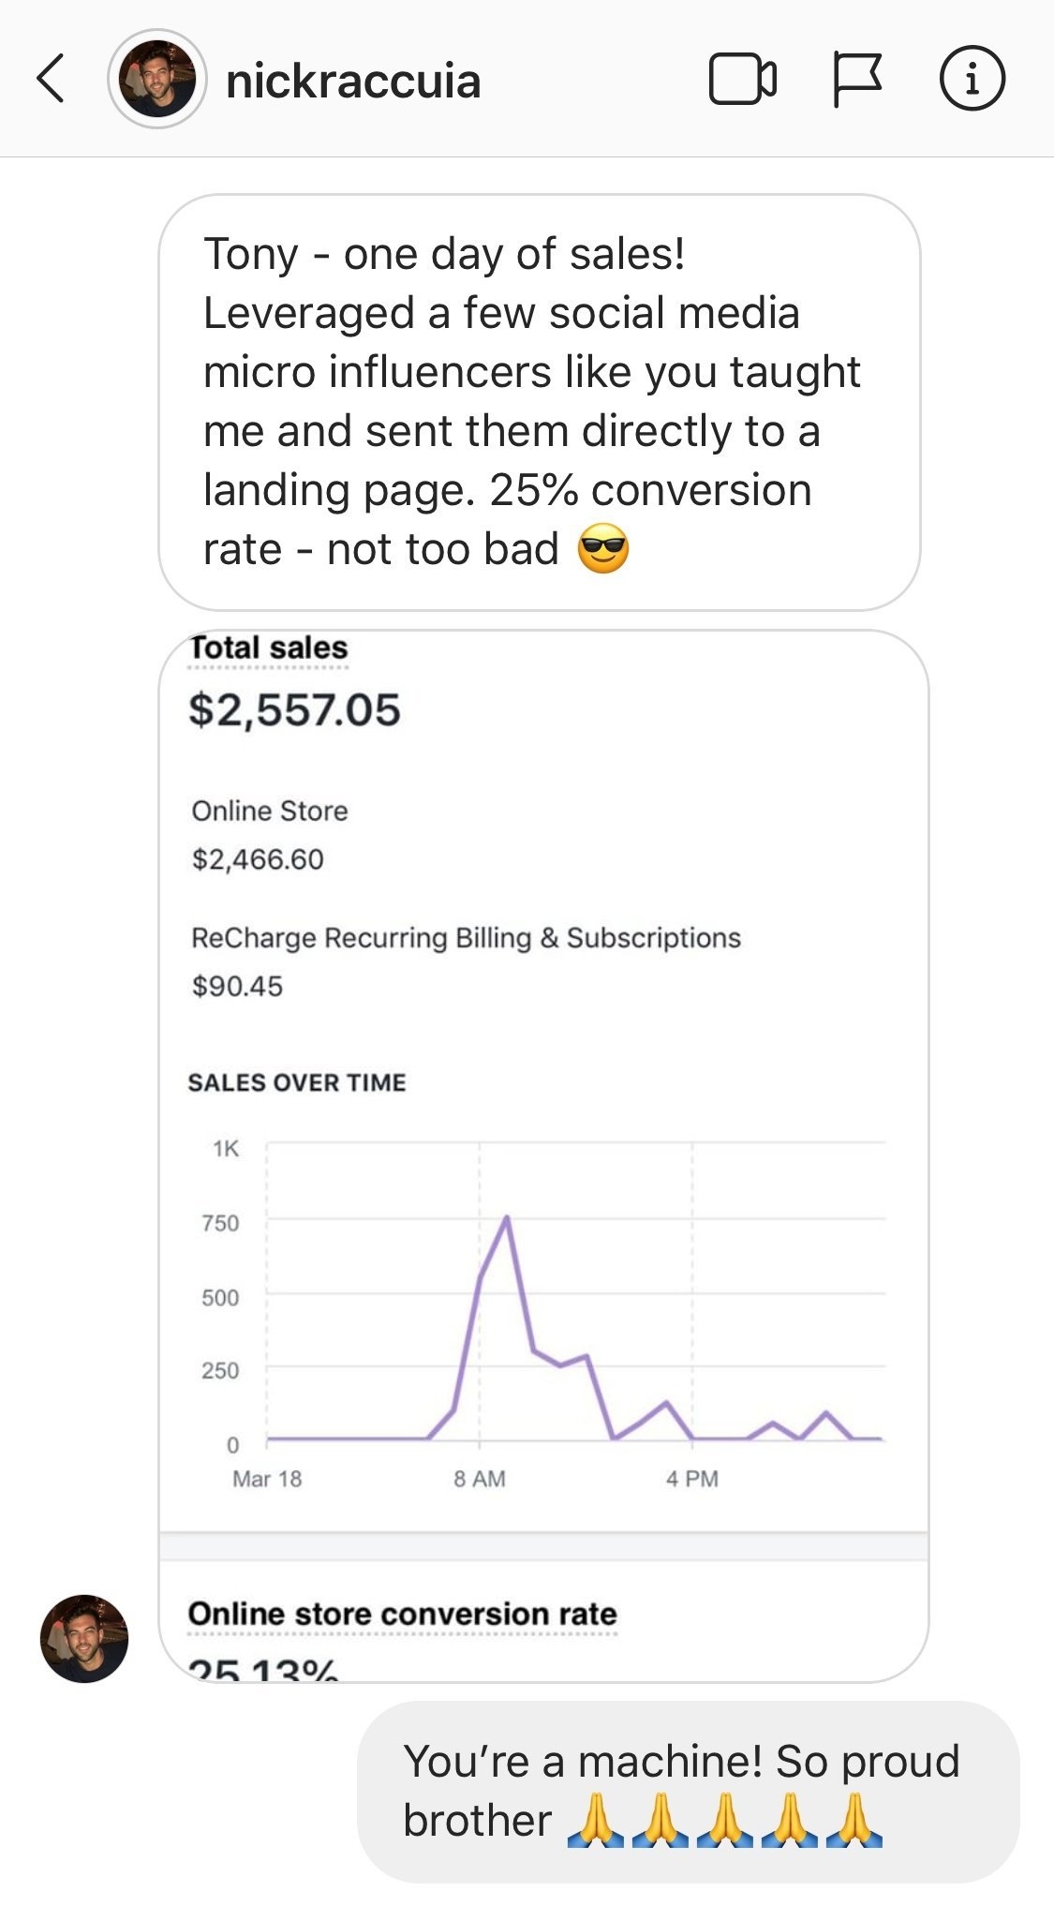
Task: Tap the $2,557.05 total sales figure
Action: point(294,710)
